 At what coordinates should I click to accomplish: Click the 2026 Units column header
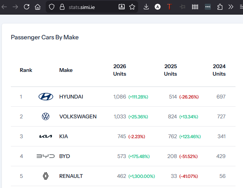click(120, 70)
